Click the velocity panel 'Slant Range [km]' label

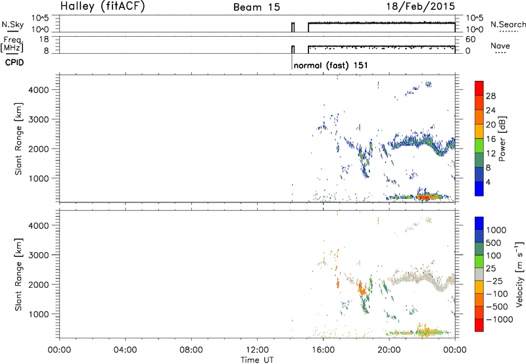coord(18,275)
